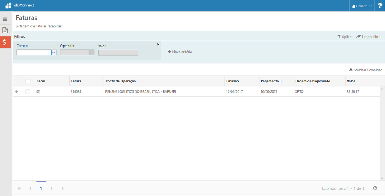
Task: Expand the invoice 356689 row details
Action: click(16, 92)
